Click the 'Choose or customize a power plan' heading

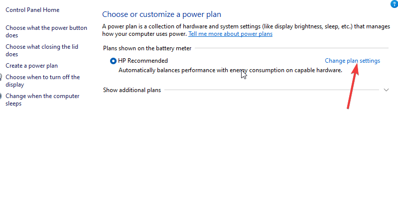(x=161, y=14)
